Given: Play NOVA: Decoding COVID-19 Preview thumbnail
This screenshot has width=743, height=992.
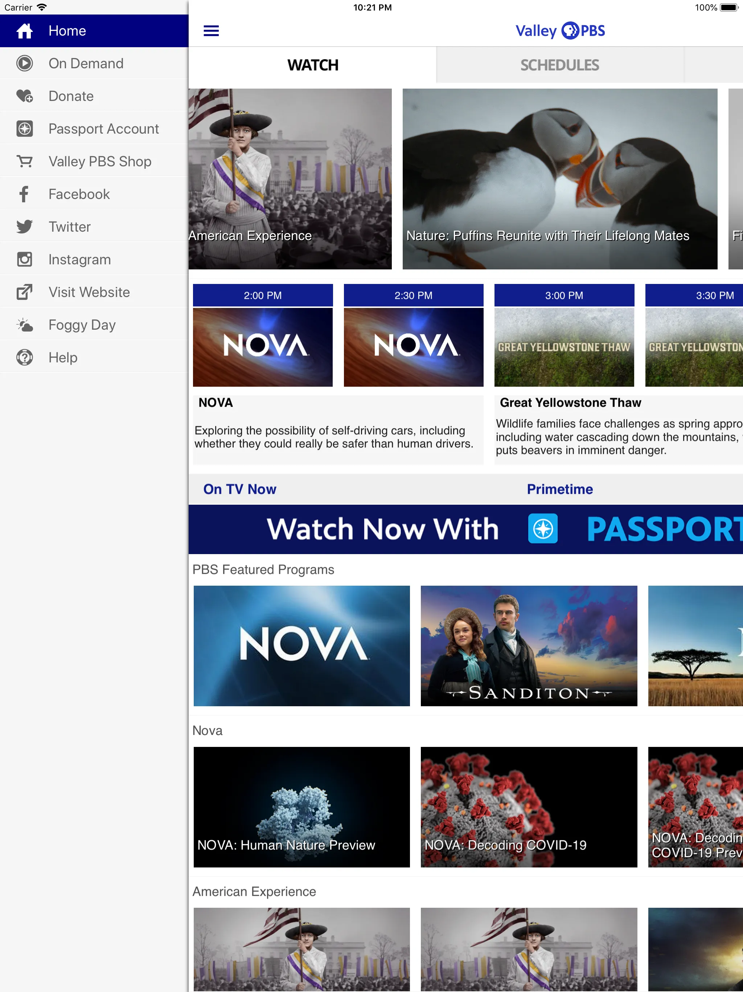Looking at the screenshot, I should point(695,807).
